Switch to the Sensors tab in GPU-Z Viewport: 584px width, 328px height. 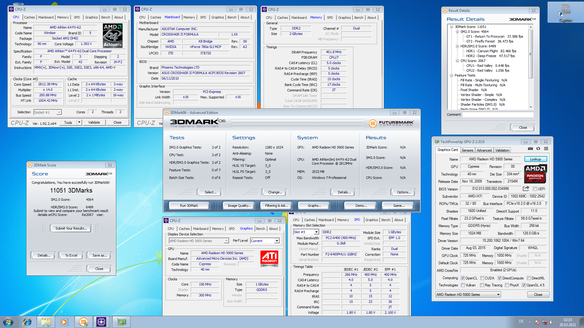coord(467,150)
